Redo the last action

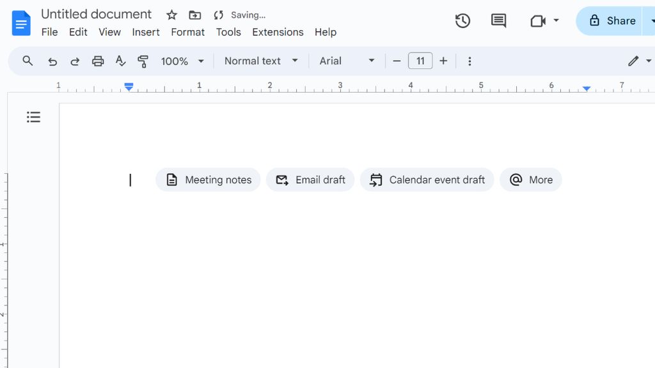tap(75, 61)
